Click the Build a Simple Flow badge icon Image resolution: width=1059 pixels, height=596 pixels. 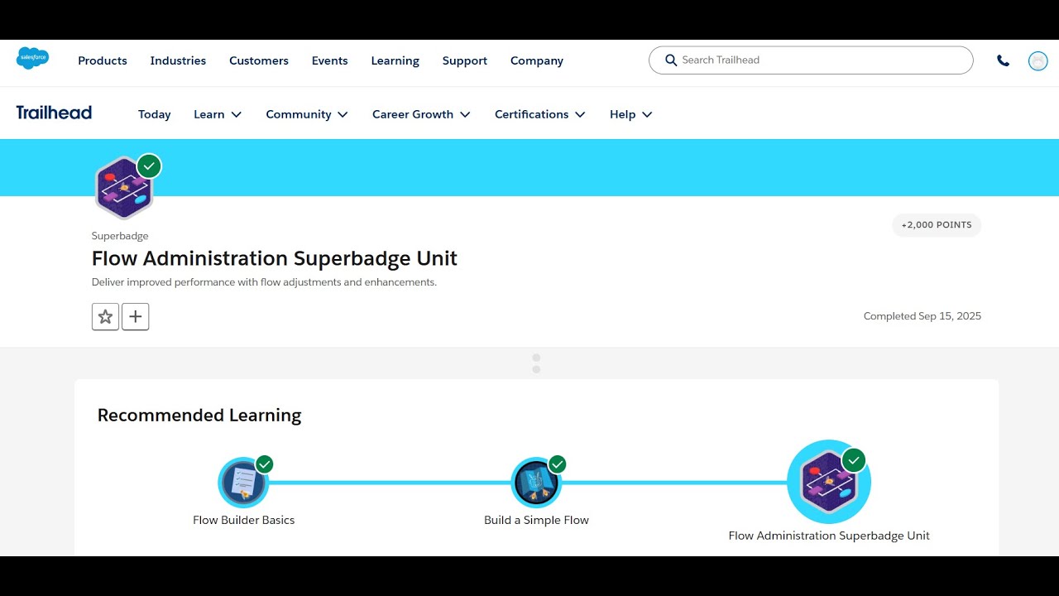pyautogui.click(x=536, y=483)
